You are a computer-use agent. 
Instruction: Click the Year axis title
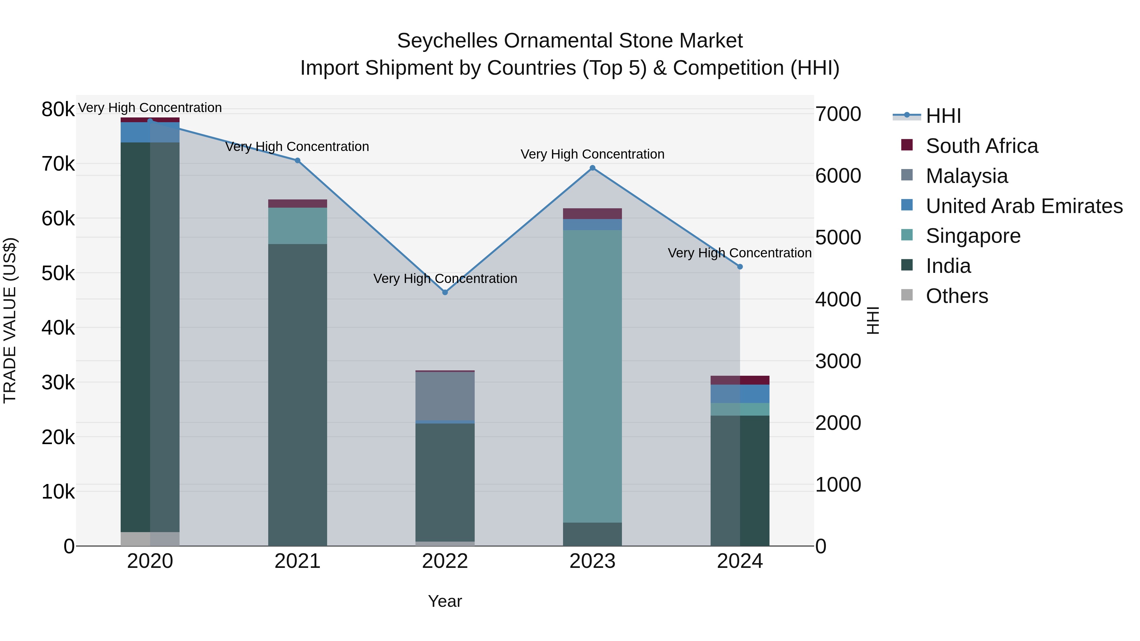tap(445, 601)
